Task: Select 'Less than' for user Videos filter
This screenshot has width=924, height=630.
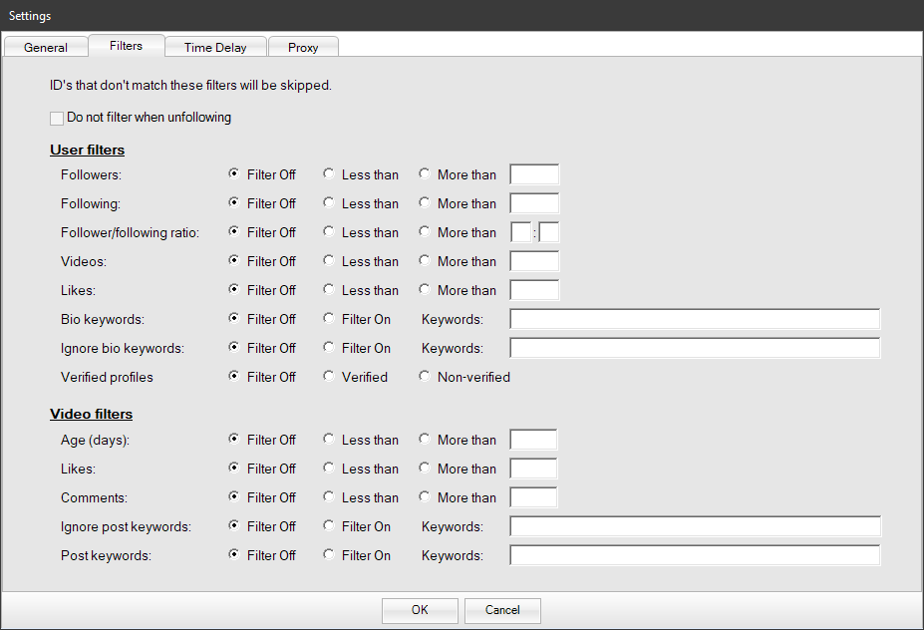Action: (x=329, y=261)
